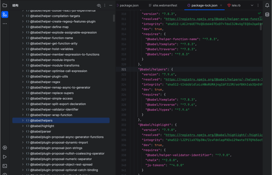Screen dimensions: 272x175
Task: Click line number 321 in gutter
Action: coord(124,69)
